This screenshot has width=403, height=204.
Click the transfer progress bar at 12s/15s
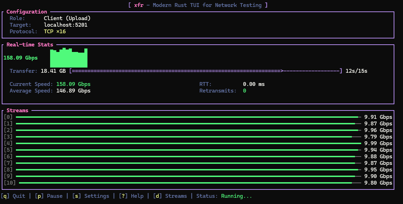tap(205, 71)
